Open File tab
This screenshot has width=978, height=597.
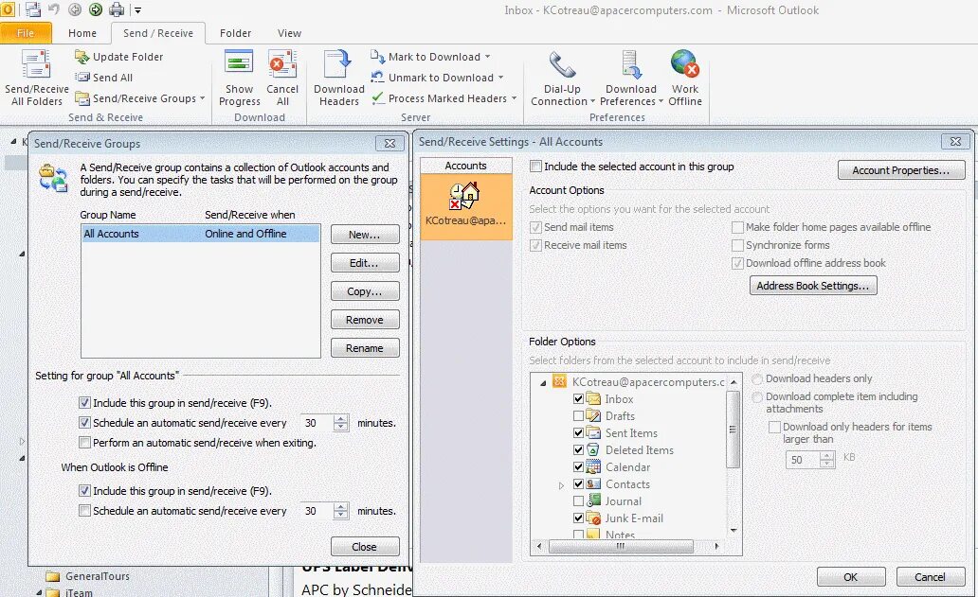26,33
